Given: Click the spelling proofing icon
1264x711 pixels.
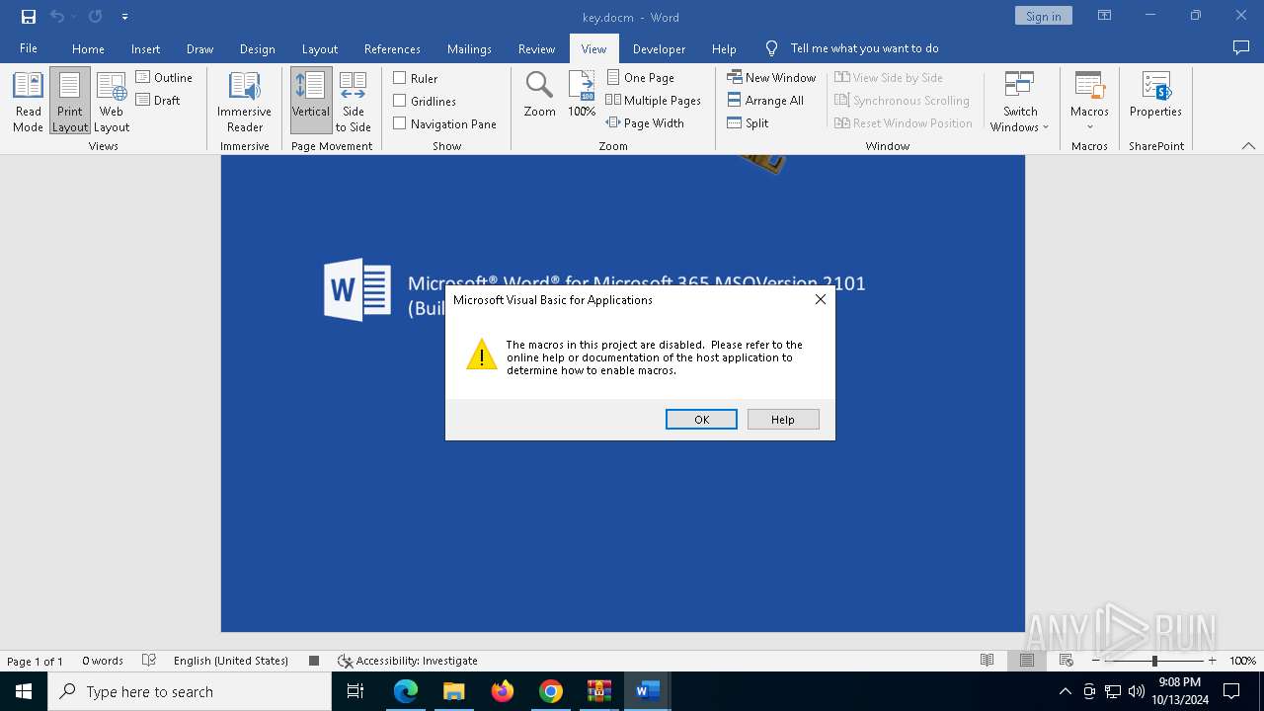Looking at the screenshot, I should coord(149,661).
